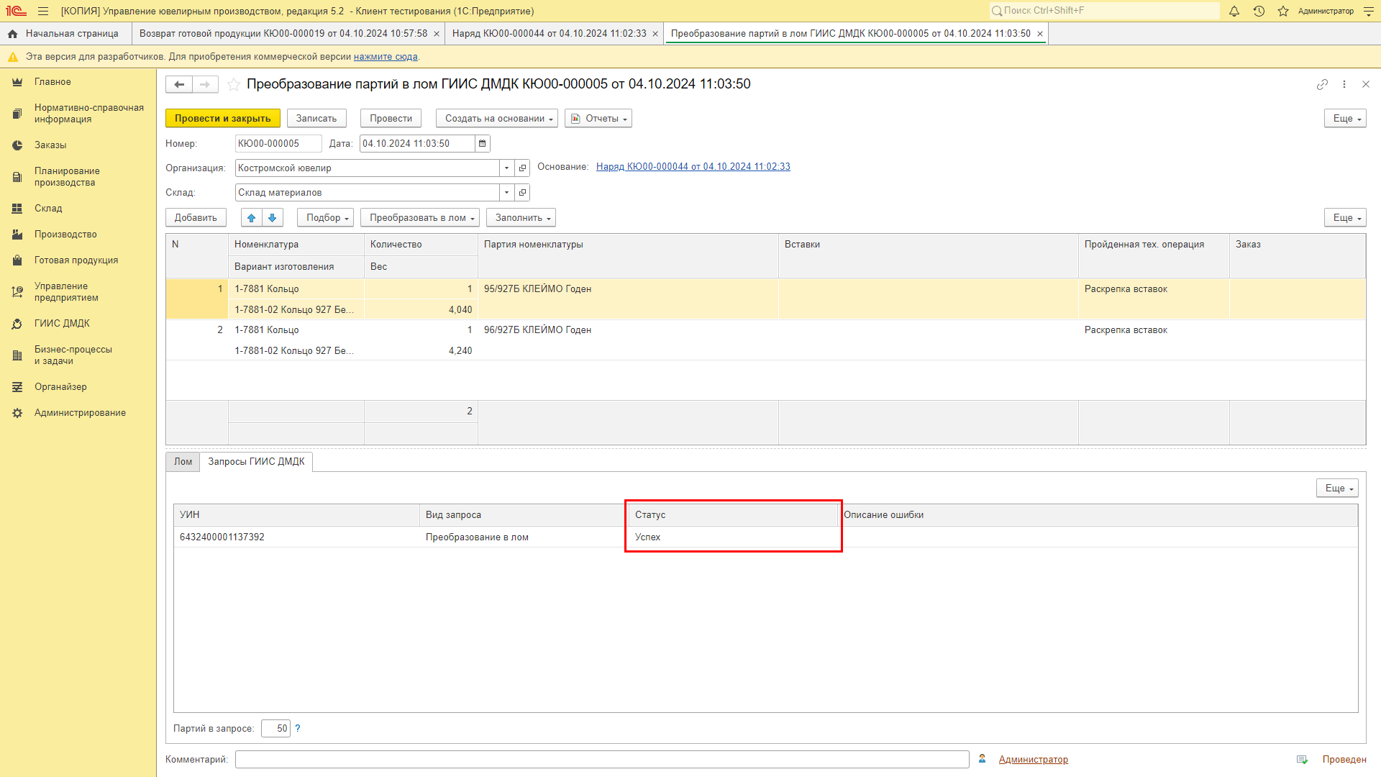Expand Еще menu in requests panel
The image size is (1381, 777).
(1337, 489)
